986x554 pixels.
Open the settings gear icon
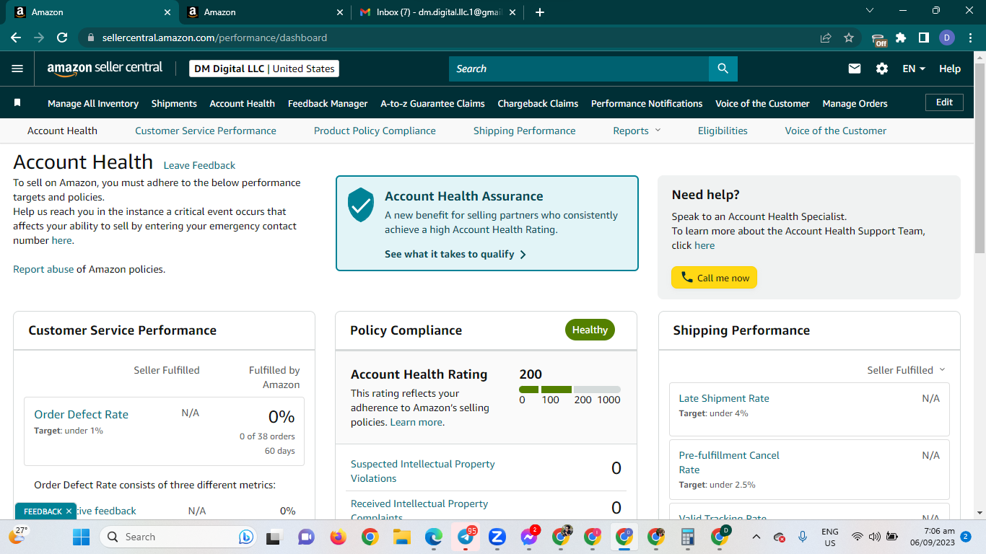point(882,69)
